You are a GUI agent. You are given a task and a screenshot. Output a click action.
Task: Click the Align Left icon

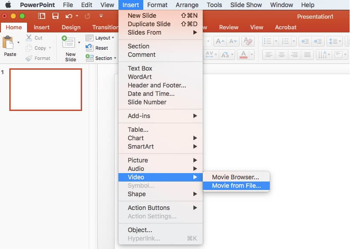tap(268, 55)
